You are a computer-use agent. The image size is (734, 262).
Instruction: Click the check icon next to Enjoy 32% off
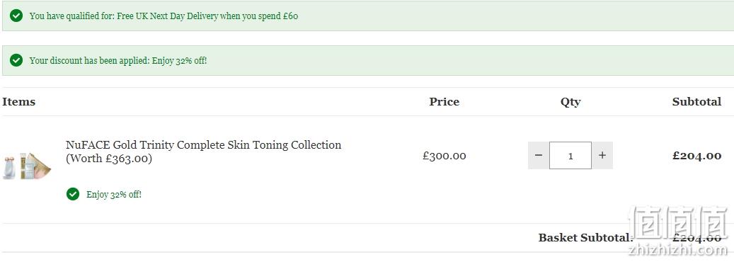(x=73, y=194)
